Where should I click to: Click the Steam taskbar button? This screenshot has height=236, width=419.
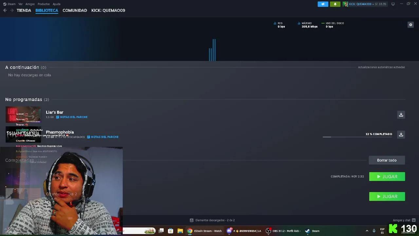(x=312, y=231)
